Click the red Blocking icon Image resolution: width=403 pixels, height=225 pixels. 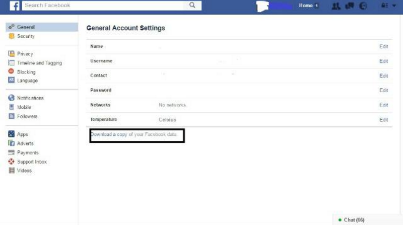(x=11, y=71)
